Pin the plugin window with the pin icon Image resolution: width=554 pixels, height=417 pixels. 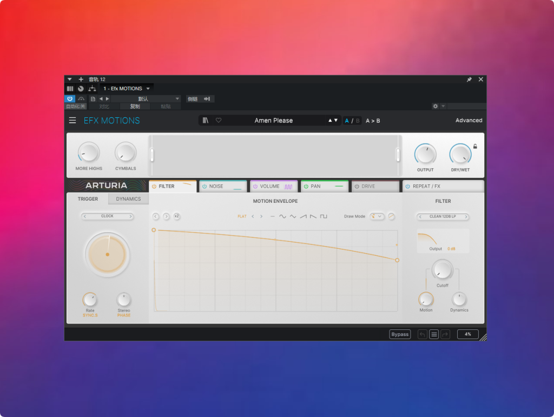click(469, 80)
